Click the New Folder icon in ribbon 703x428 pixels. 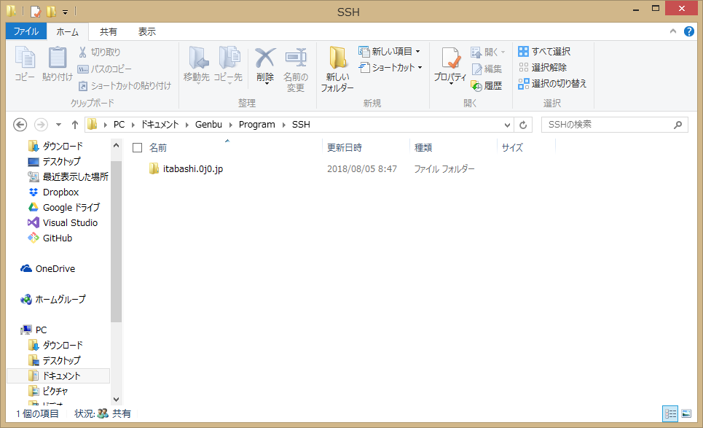[337, 69]
